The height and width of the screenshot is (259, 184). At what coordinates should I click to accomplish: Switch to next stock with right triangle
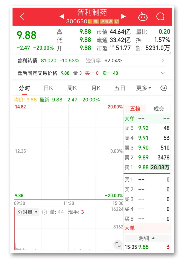point(123,16)
